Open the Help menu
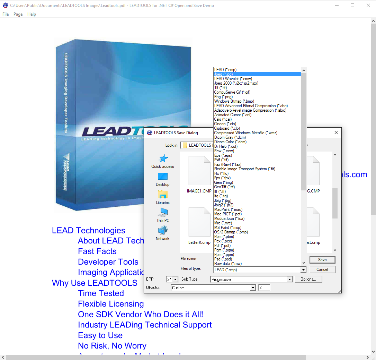Image resolution: width=376 pixels, height=360 pixels. 32,14
